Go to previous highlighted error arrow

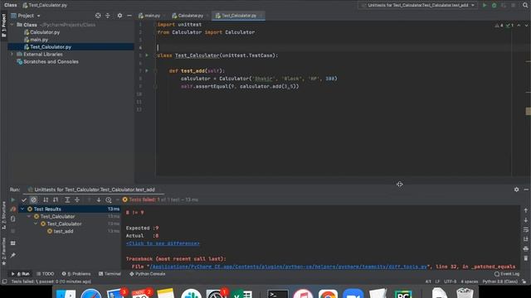(x=519, y=26)
